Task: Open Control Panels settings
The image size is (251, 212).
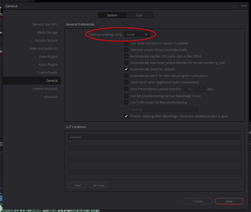Action: coord(47,73)
